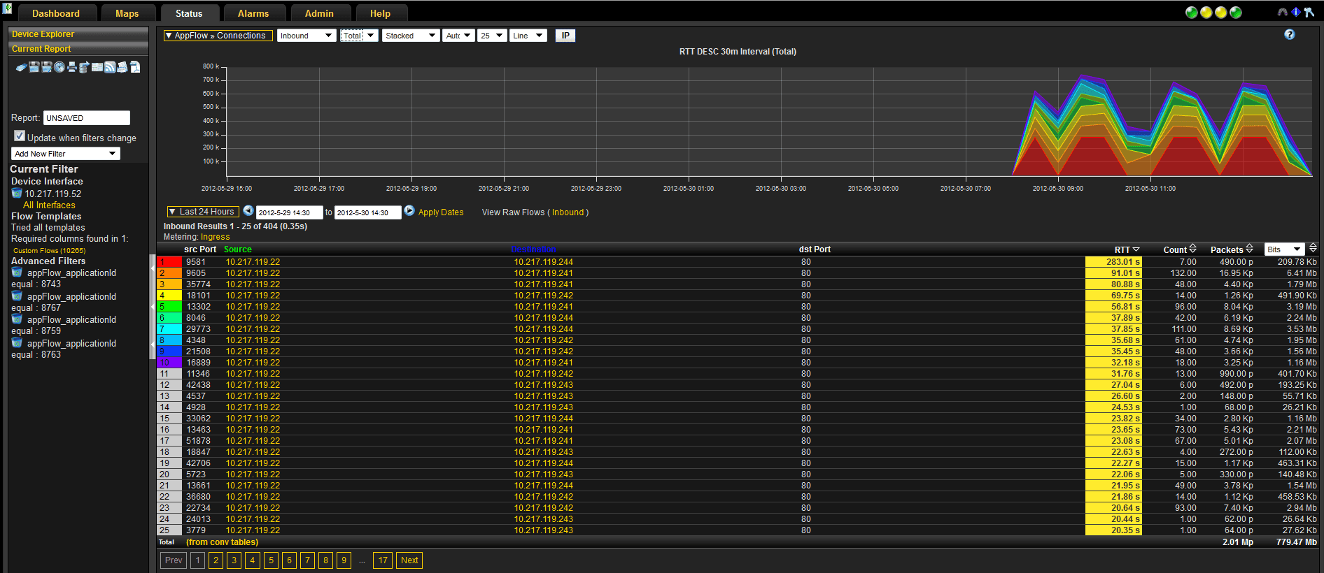Open the clock schedule report icon
The width and height of the screenshot is (1324, 573).
tap(59, 67)
